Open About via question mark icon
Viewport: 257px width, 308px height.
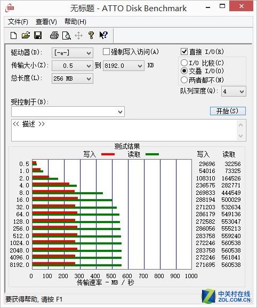[91, 35]
